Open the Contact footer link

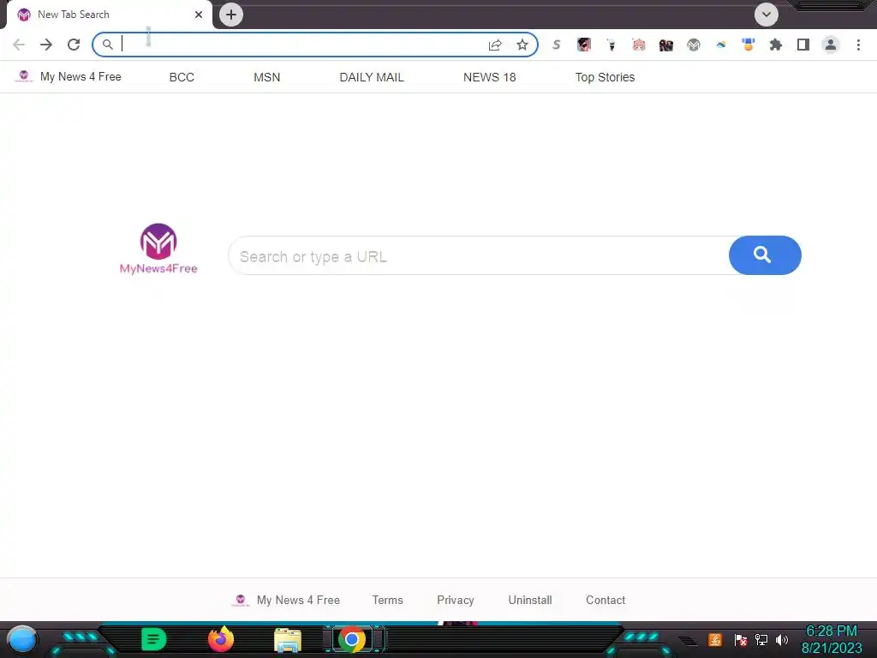tap(606, 600)
